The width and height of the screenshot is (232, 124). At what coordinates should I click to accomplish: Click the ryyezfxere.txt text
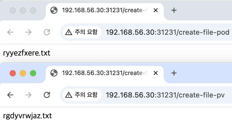[x=27, y=53]
